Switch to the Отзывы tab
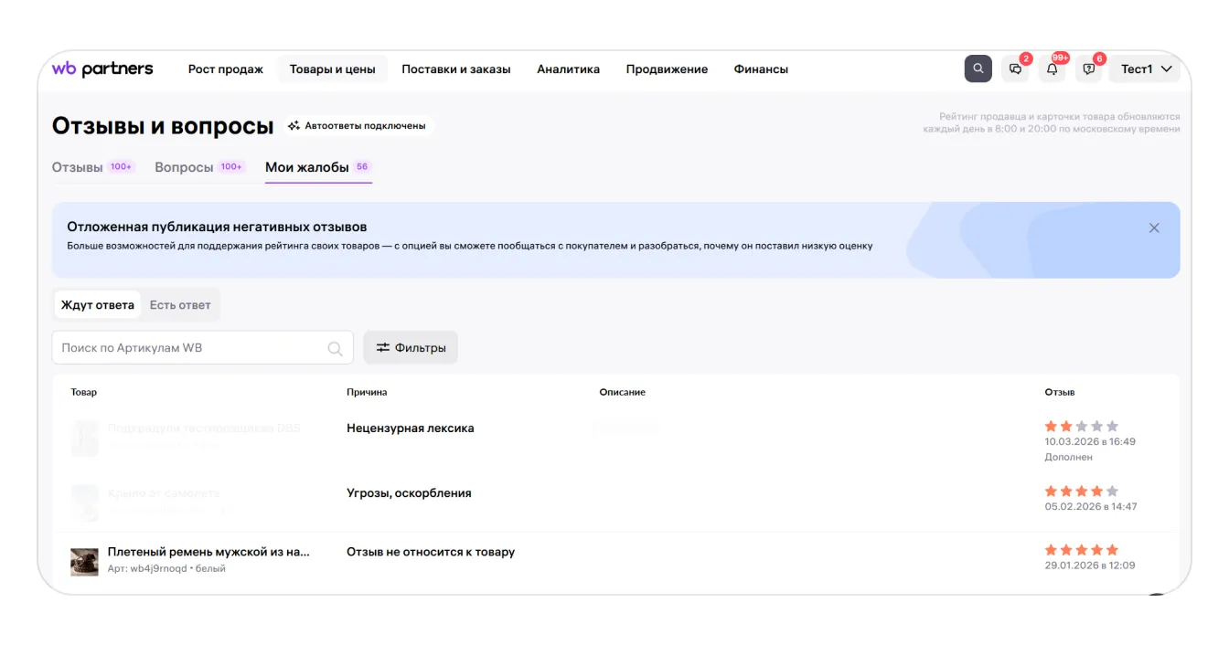 78,167
